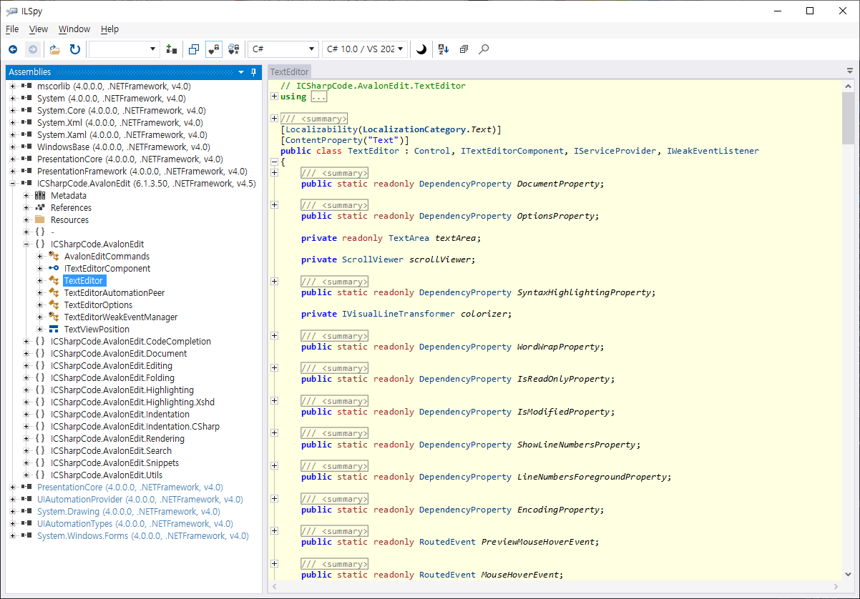Select the System.Drawing assembly row
860x599 pixels.
[128, 512]
